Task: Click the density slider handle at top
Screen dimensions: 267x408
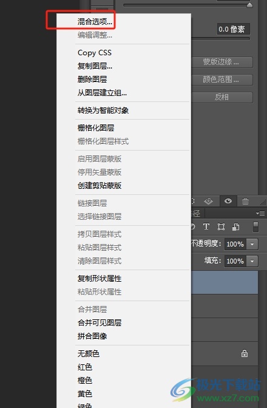Action: pos(249,5)
